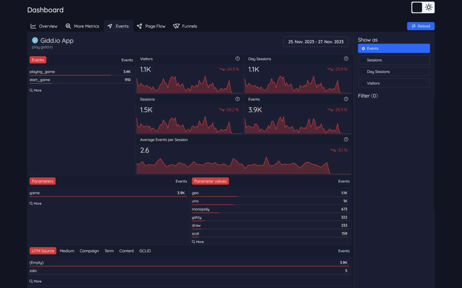Click the help icon on Visitors card

[237, 59]
